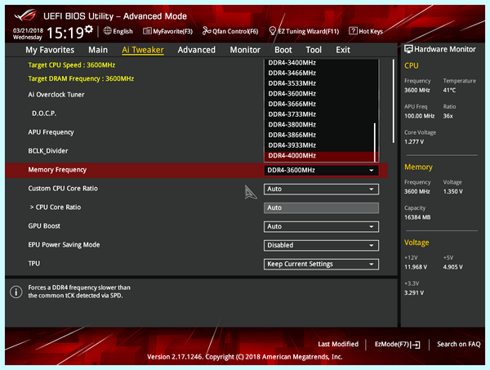490x370 pixels.
Task: Click the CPU Core Ratio Auto field
Action: pyautogui.click(x=321, y=207)
